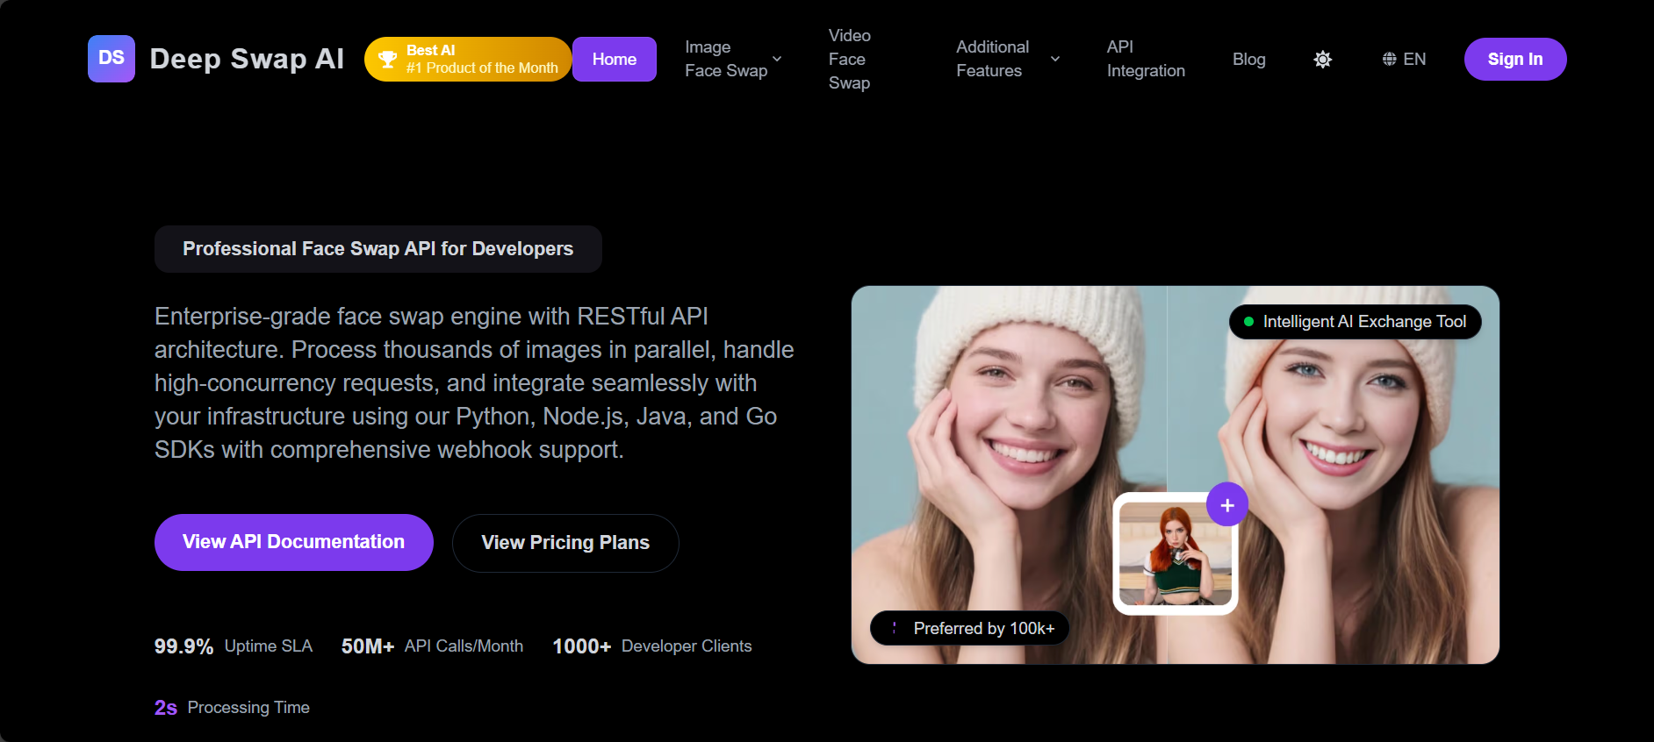Open the Image Face Swap menu
Viewport: 1654px width, 742px height.
tap(733, 59)
